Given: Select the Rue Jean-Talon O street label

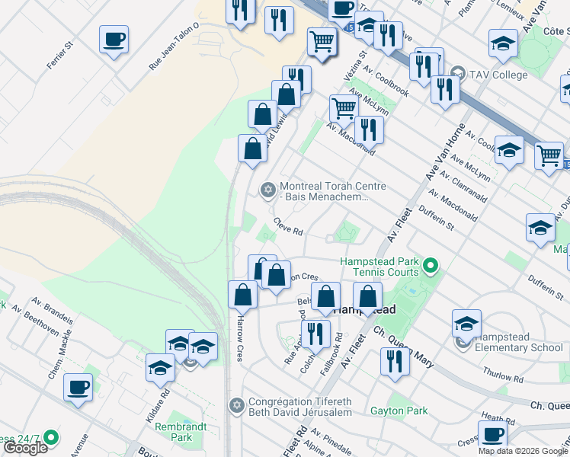Looking at the screenshot, I should pos(174,46).
